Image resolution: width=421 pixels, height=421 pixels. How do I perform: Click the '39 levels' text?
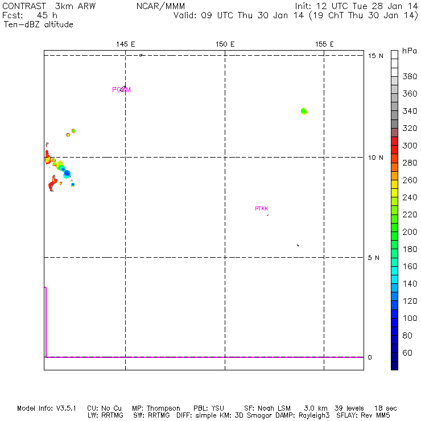(349, 408)
